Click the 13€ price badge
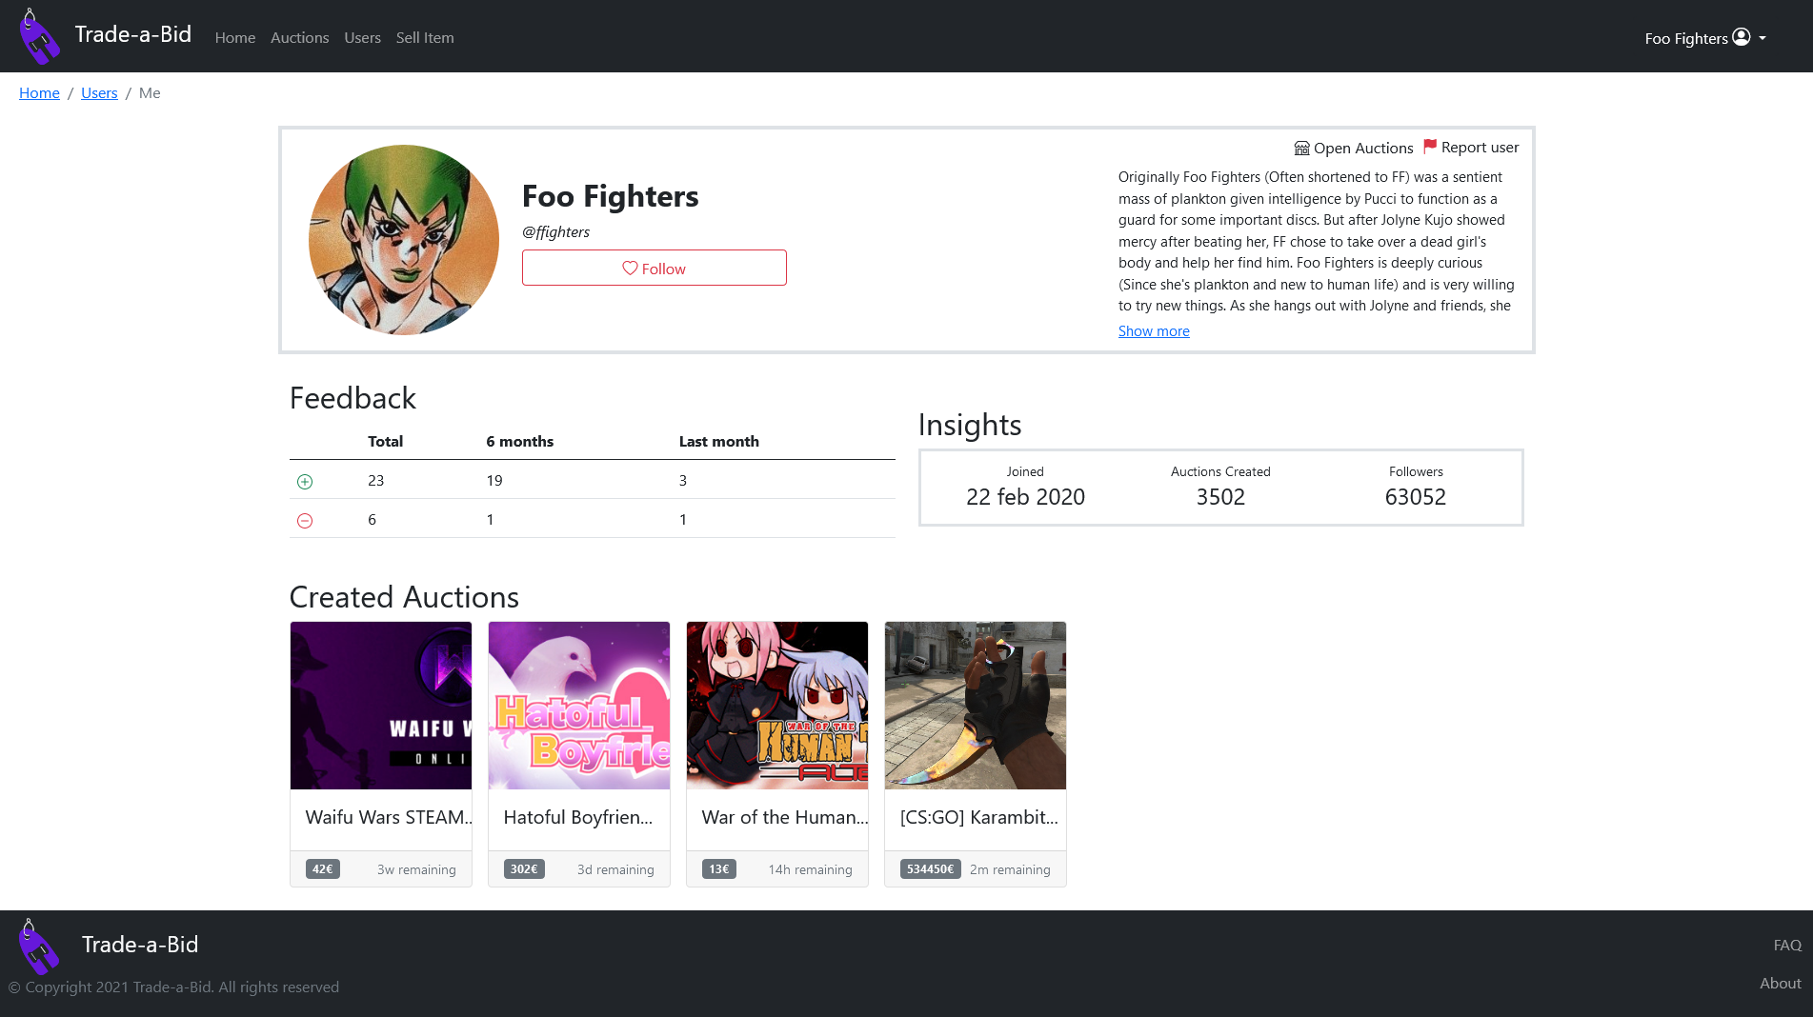1813x1017 pixels. click(719, 868)
